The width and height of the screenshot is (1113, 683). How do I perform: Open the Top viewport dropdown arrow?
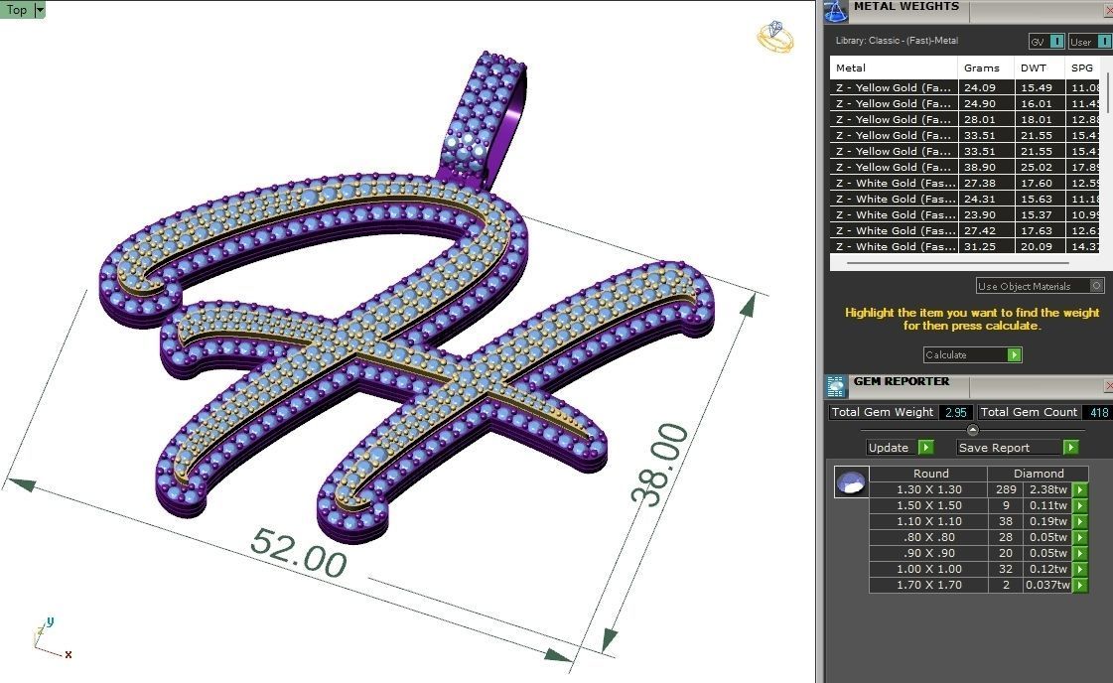[40, 10]
